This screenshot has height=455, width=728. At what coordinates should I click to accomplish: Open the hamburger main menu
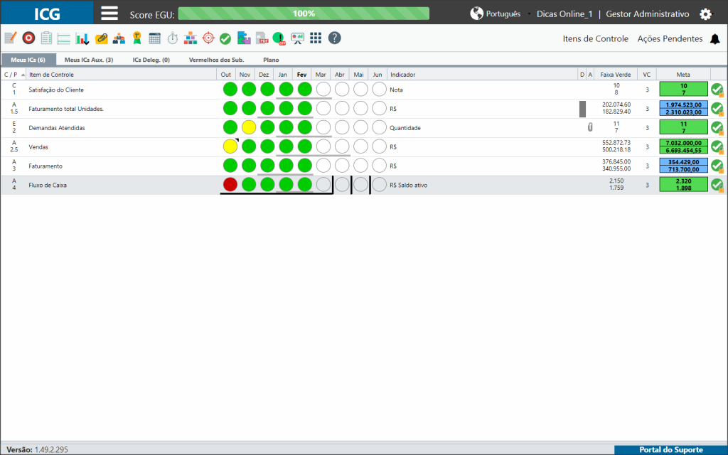[109, 13]
